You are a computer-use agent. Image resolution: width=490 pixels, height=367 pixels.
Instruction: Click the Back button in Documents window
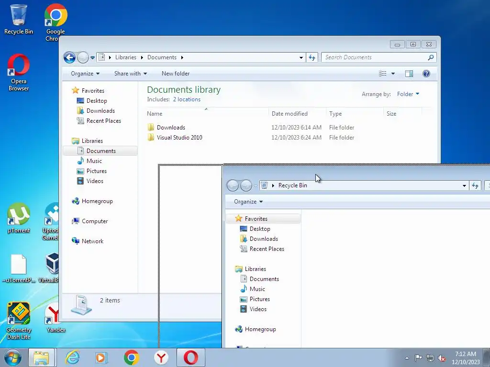[x=69, y=57]
